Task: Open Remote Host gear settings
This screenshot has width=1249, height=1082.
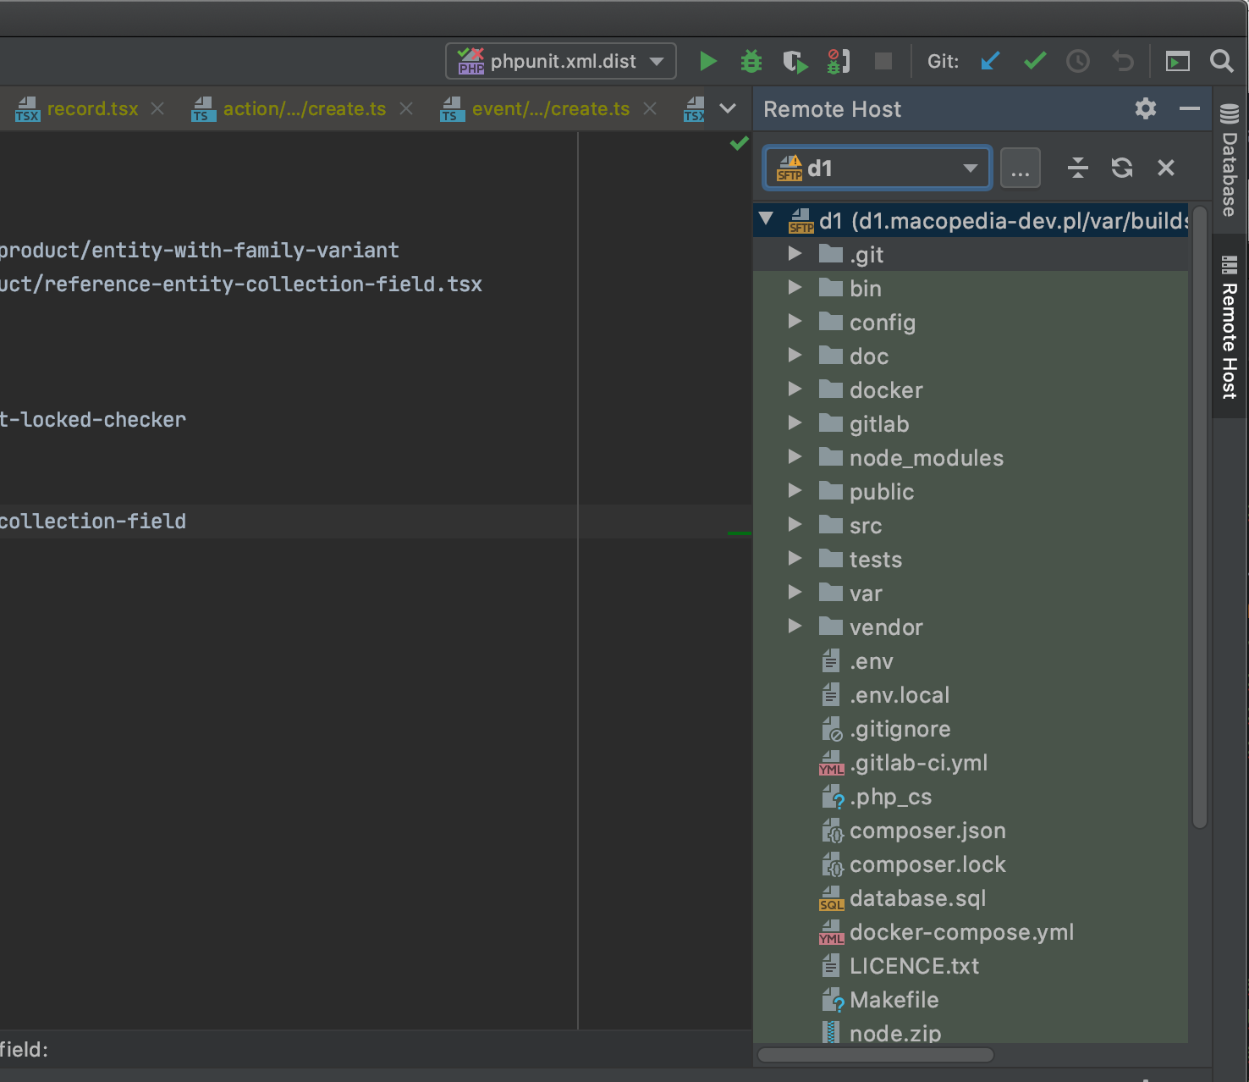Action: pos(1146,109)
